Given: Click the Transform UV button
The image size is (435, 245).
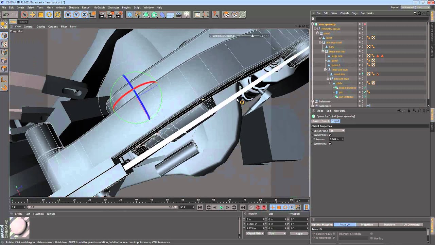Looking at the screenshot, I should pyautogui.click(x=389, y=225).
